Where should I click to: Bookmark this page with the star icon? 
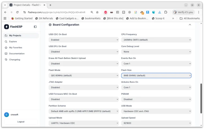click(97, 12)
